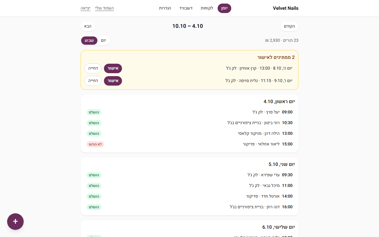Click הושלם badge for רוני ביטון
Image resolution: width=379 pixels, height=237 pixels.
coord(94,123)
